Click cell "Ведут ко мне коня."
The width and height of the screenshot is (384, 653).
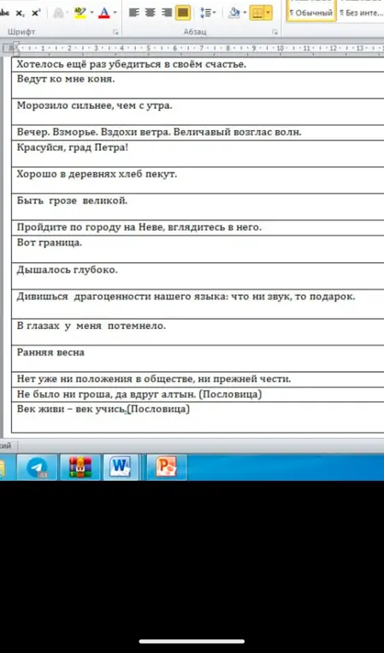tap(198, 85)
